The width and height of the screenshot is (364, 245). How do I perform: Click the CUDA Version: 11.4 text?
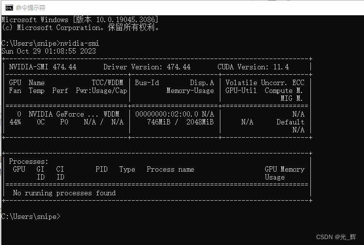(253, 67)
